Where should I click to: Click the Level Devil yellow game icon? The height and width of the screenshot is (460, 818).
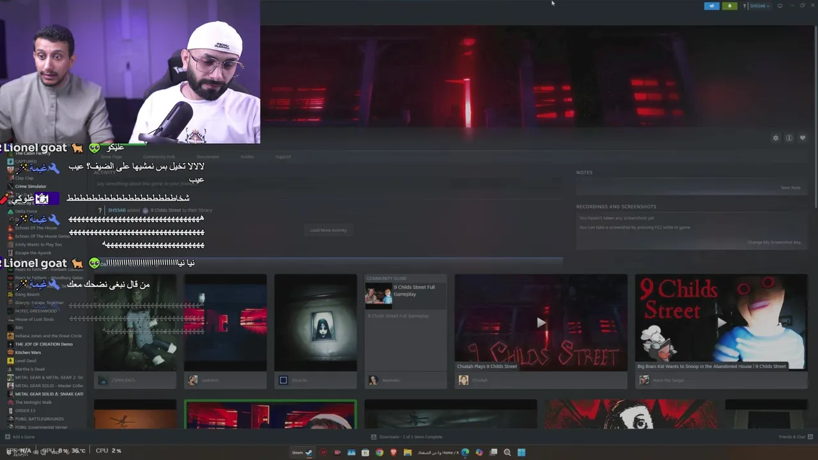coord(10,361)
